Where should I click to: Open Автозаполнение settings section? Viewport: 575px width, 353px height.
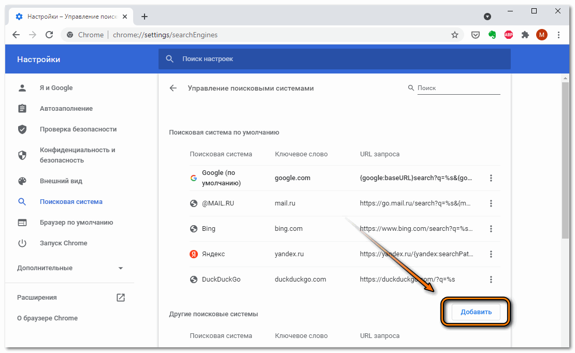[x=66, y=109]
